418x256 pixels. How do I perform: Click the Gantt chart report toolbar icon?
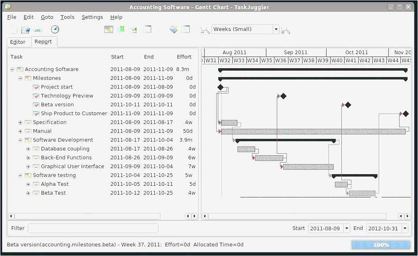coord(108,29)
